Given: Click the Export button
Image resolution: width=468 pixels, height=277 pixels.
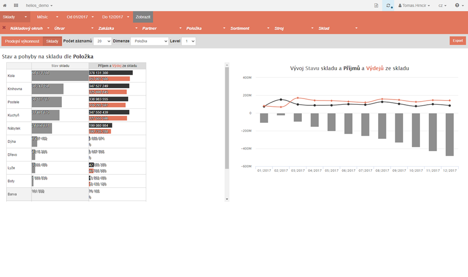Looking at the screenshot, I should pos(457,41).
